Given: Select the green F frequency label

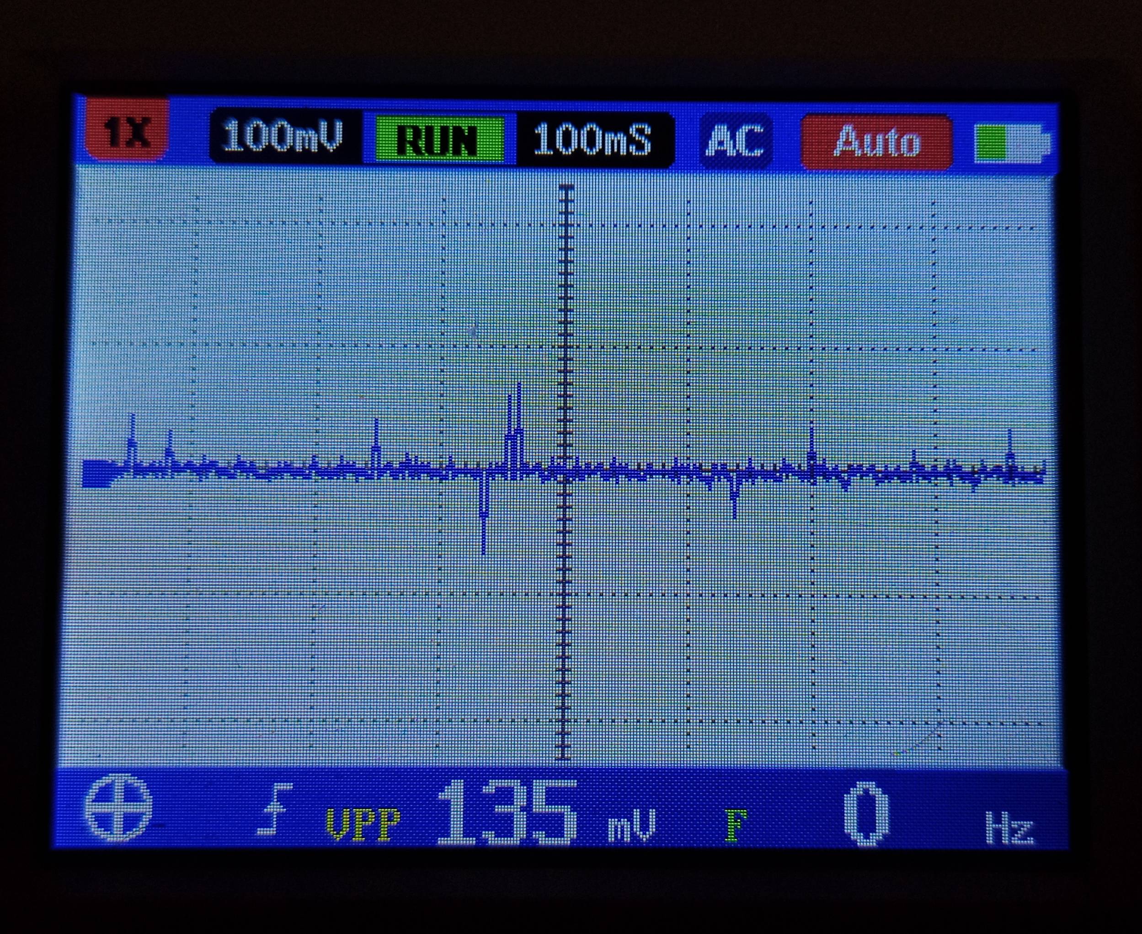Looking at the screenshot, I should (736, 825).
